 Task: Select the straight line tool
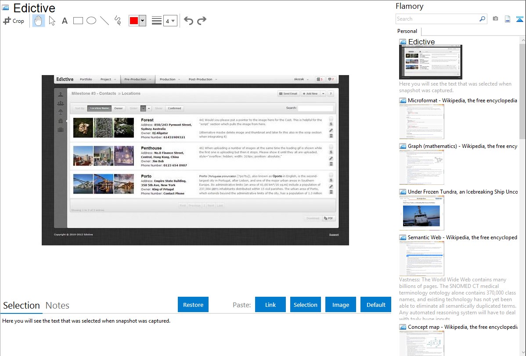click(104, 21)
